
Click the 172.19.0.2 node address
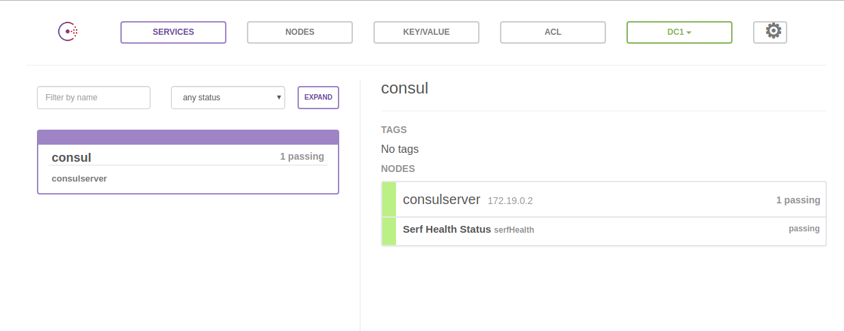pyautogui.click(x=510, y=201)
